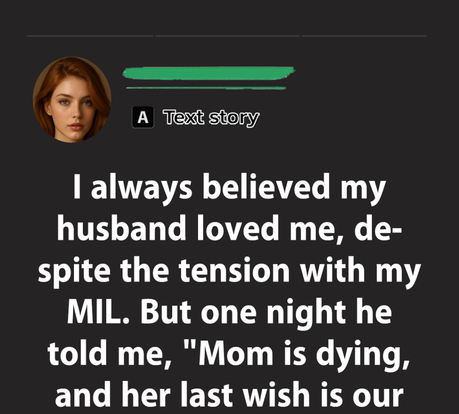Click the word 'husband' in the story

[x=121, y=228]
